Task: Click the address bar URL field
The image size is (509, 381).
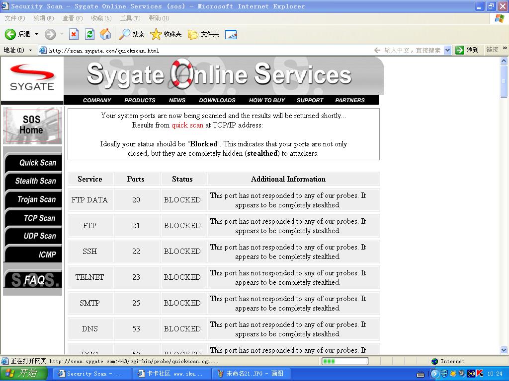Action: pyautogui.click(x=199, y=50)
